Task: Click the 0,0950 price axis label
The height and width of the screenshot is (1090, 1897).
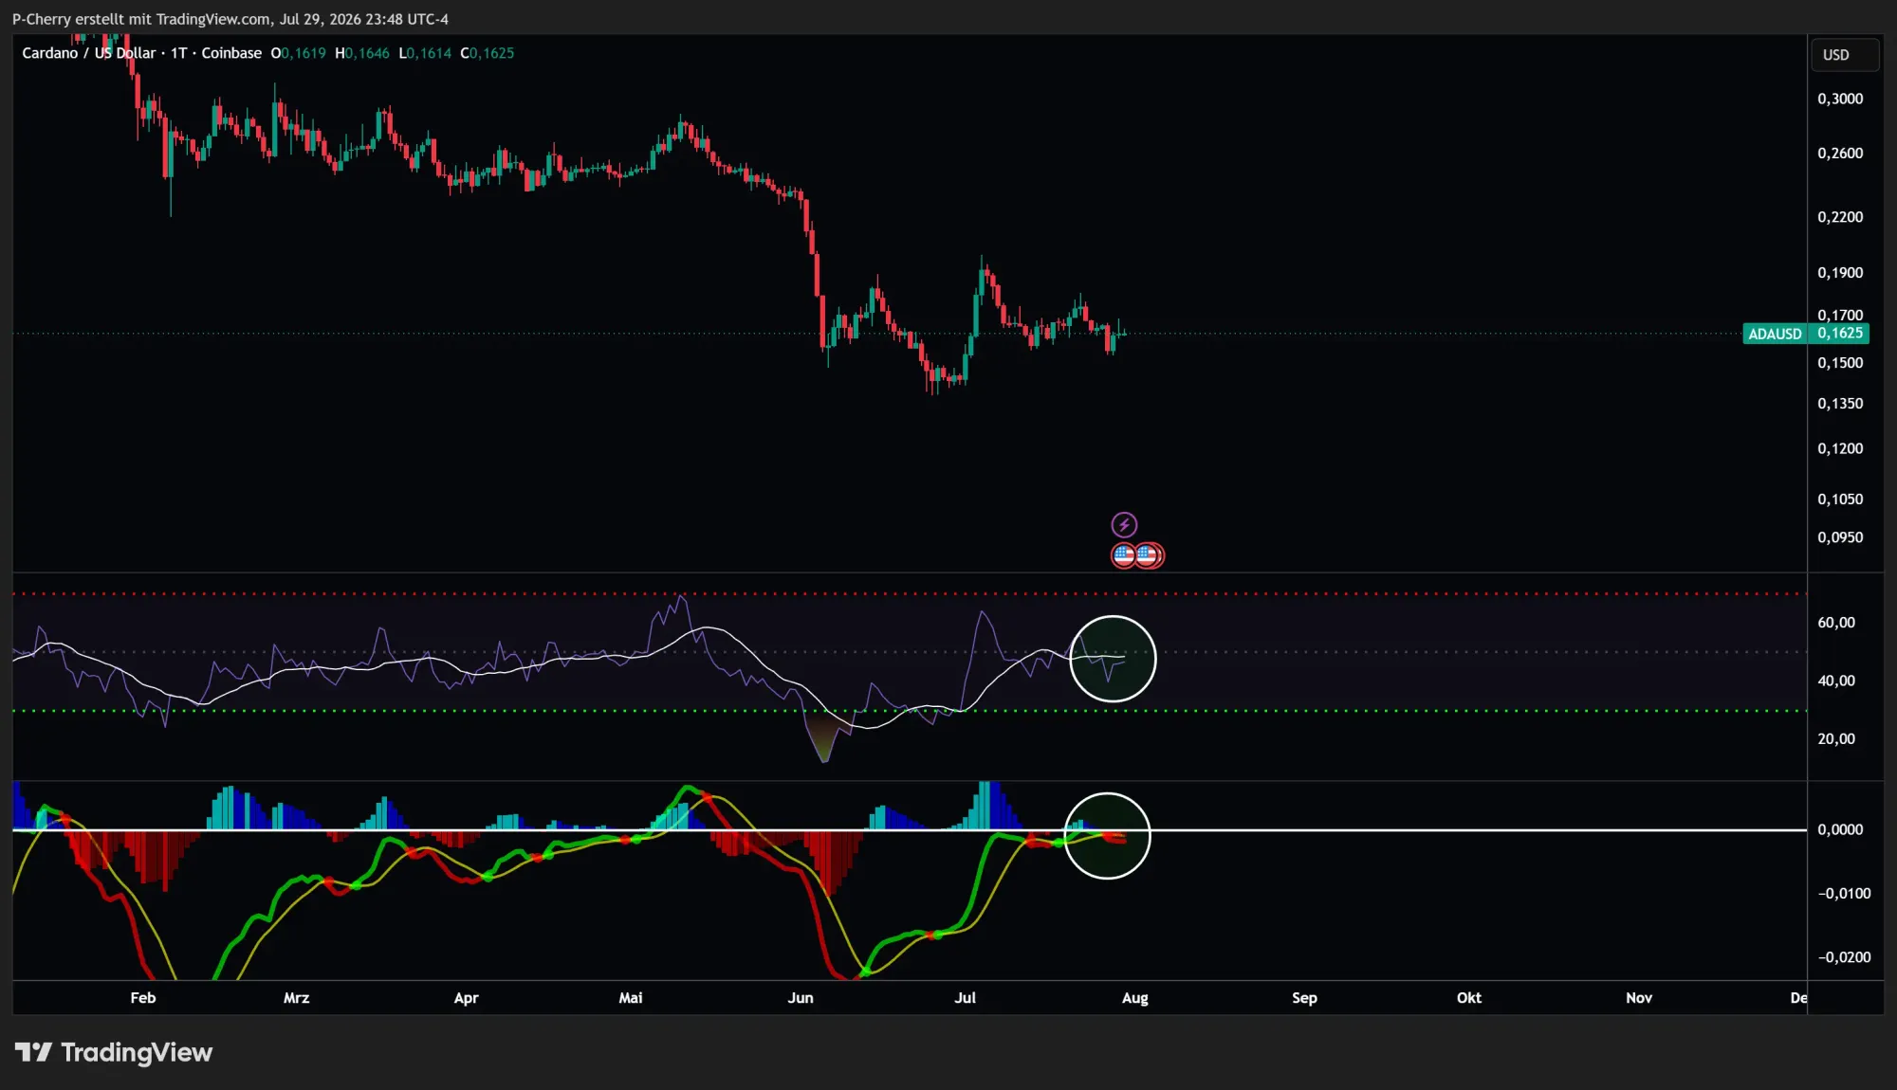Action: tap(1840, 537)
